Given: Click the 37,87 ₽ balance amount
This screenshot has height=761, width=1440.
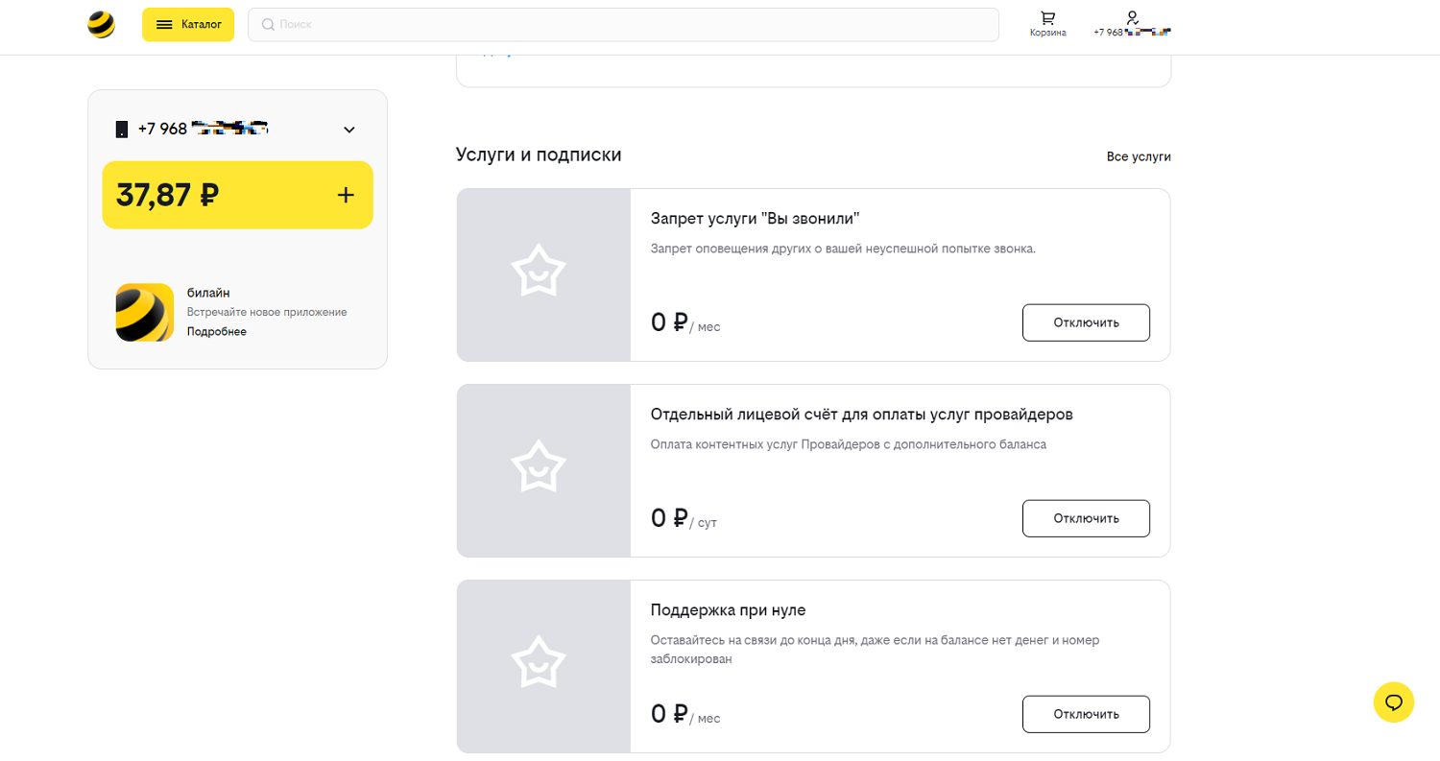Looking at the screenshot, I should [167, 196].
